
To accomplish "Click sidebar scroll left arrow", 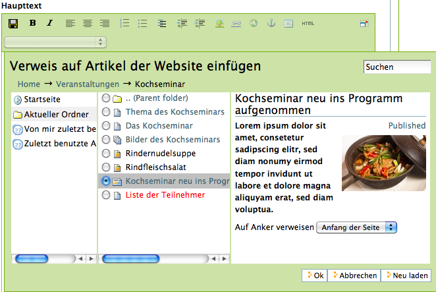I will click(80, 259).
